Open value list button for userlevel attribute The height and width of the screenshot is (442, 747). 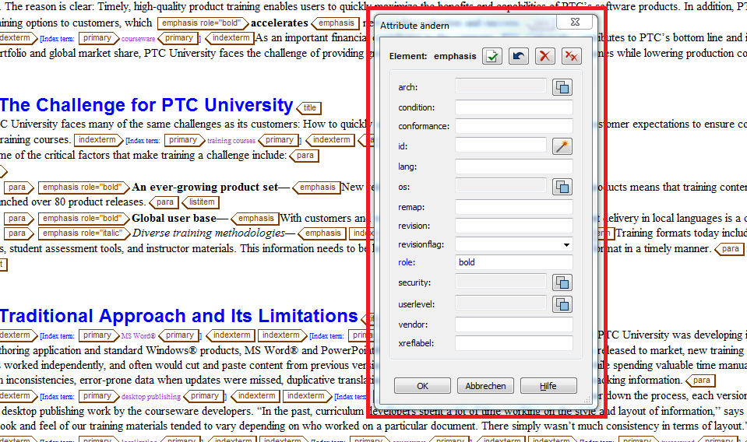pyautogui.click(x=562, y=304)
